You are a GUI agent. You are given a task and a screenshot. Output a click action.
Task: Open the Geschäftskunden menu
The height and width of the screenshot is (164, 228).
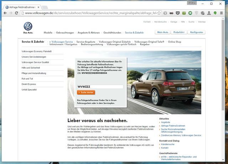click(x=112, y=32)
